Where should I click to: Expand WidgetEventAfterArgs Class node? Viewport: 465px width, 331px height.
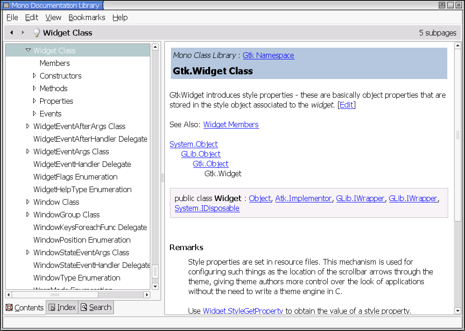(x=28, y=126)
